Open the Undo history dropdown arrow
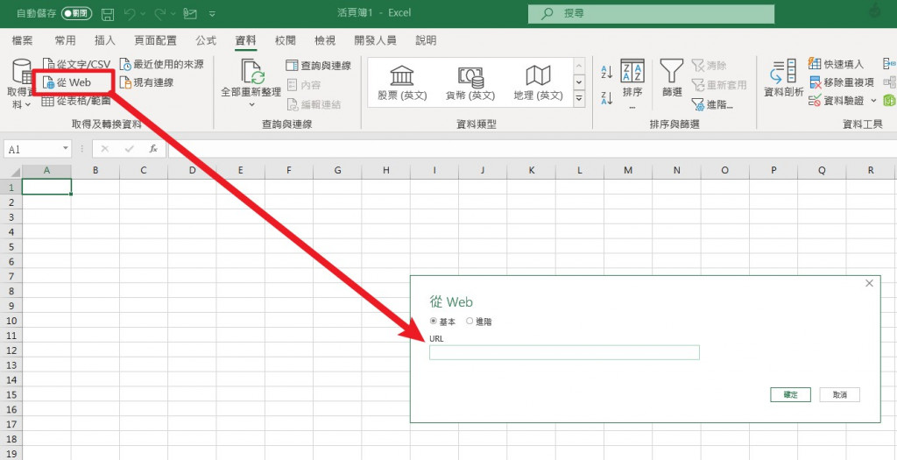Screen dimensions: 897x460 pos(143,13)
